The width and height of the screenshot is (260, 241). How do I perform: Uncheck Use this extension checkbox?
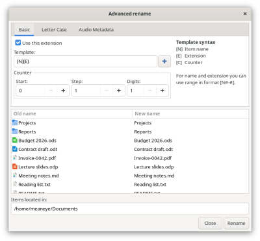pyautogui.click(x=18, y=43)
